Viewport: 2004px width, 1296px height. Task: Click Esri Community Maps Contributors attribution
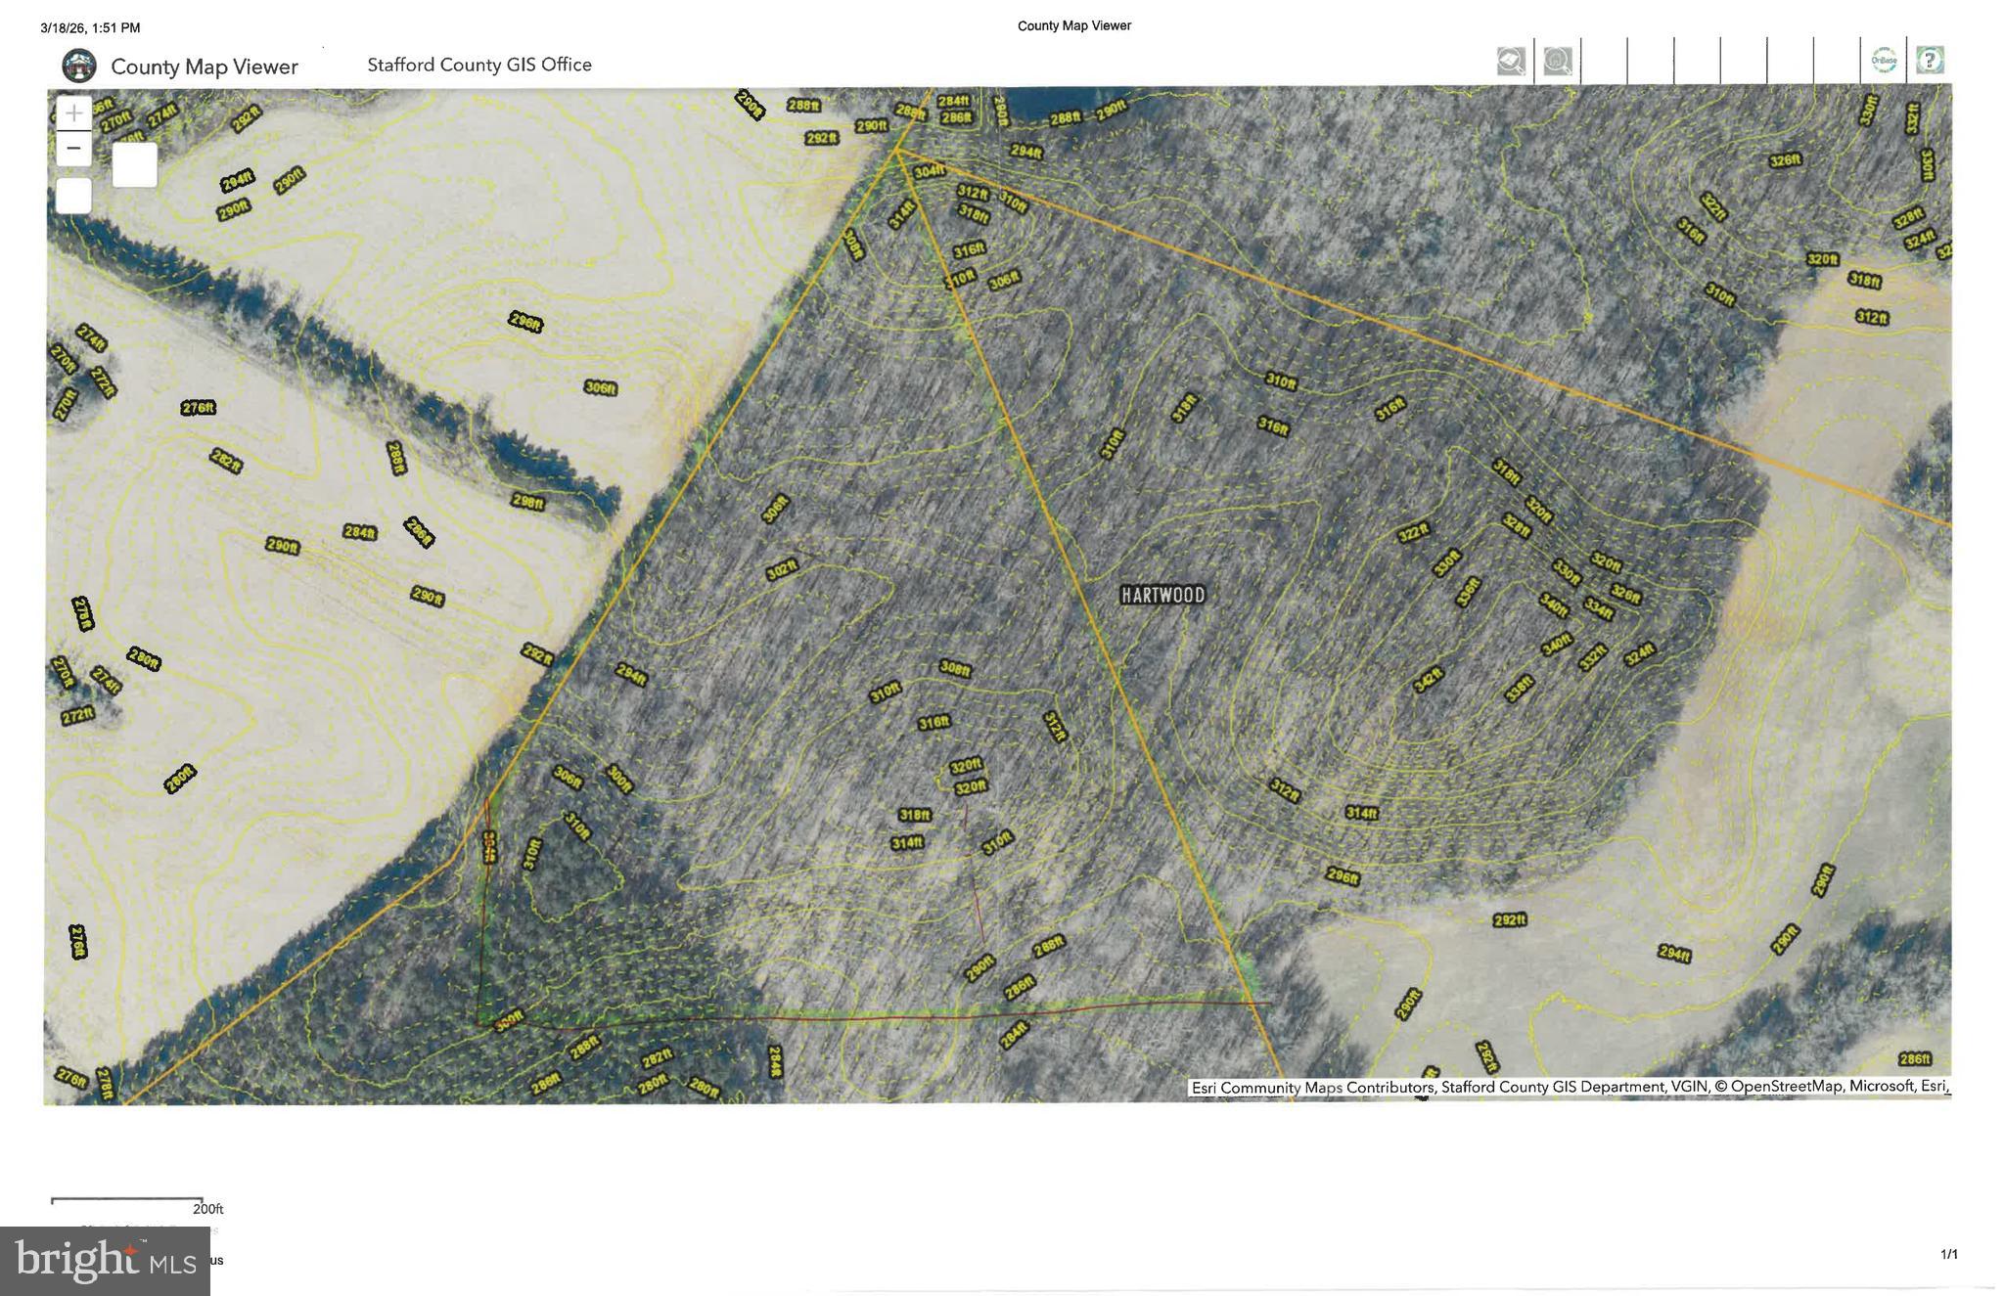point(1312,1088)
